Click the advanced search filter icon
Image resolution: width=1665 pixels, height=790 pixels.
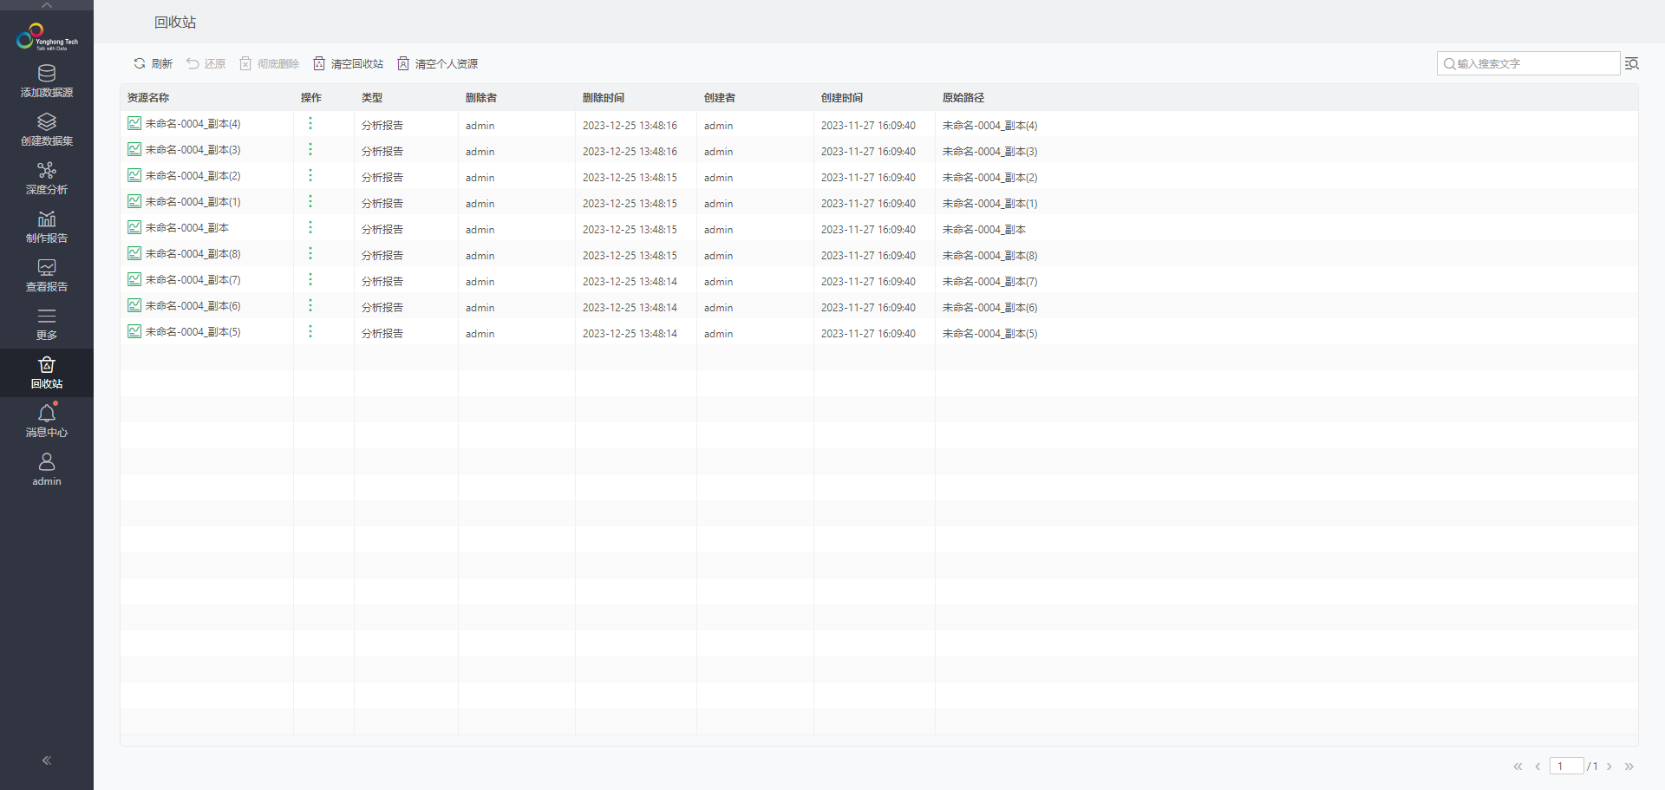coord(1631,63)
